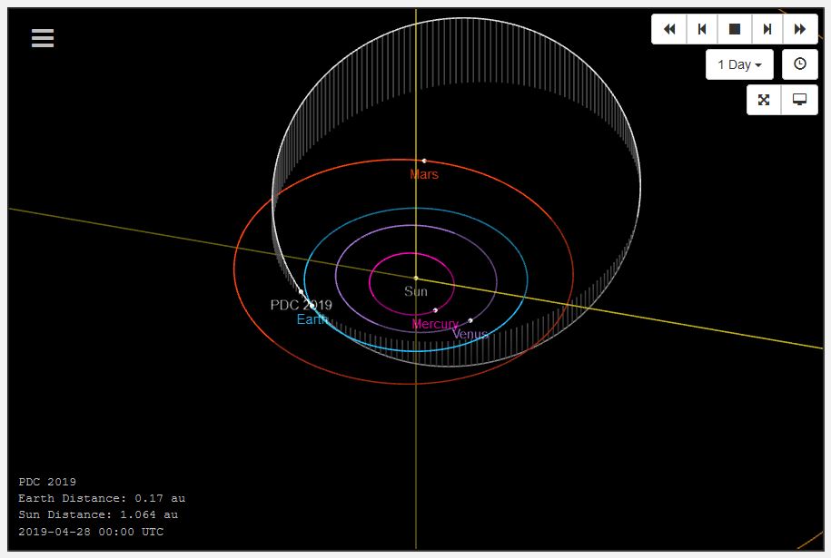Open the hamburger menu
The width and height of the screenshot is (831, 558).
[43, 38]
